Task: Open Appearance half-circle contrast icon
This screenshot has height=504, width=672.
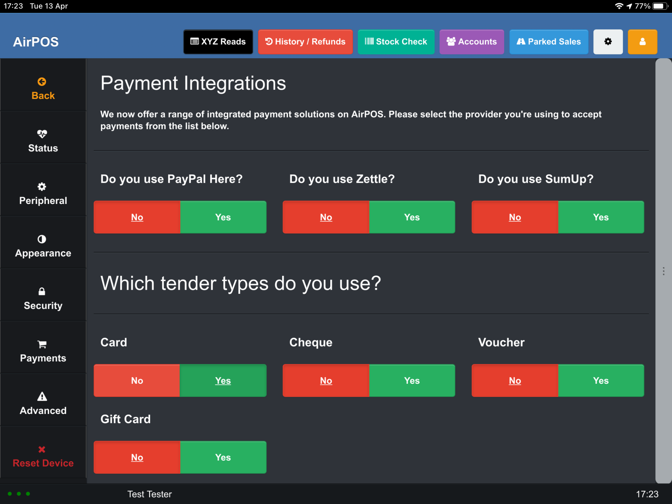Action: point(42,239)
